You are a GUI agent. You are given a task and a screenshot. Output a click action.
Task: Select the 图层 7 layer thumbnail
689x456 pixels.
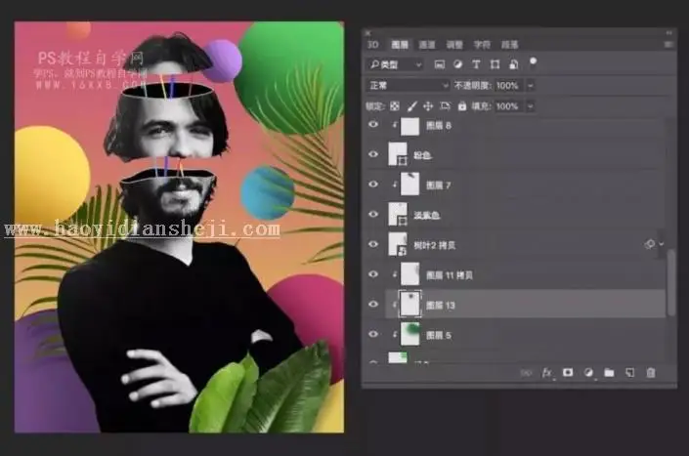(x=409, y=185)
